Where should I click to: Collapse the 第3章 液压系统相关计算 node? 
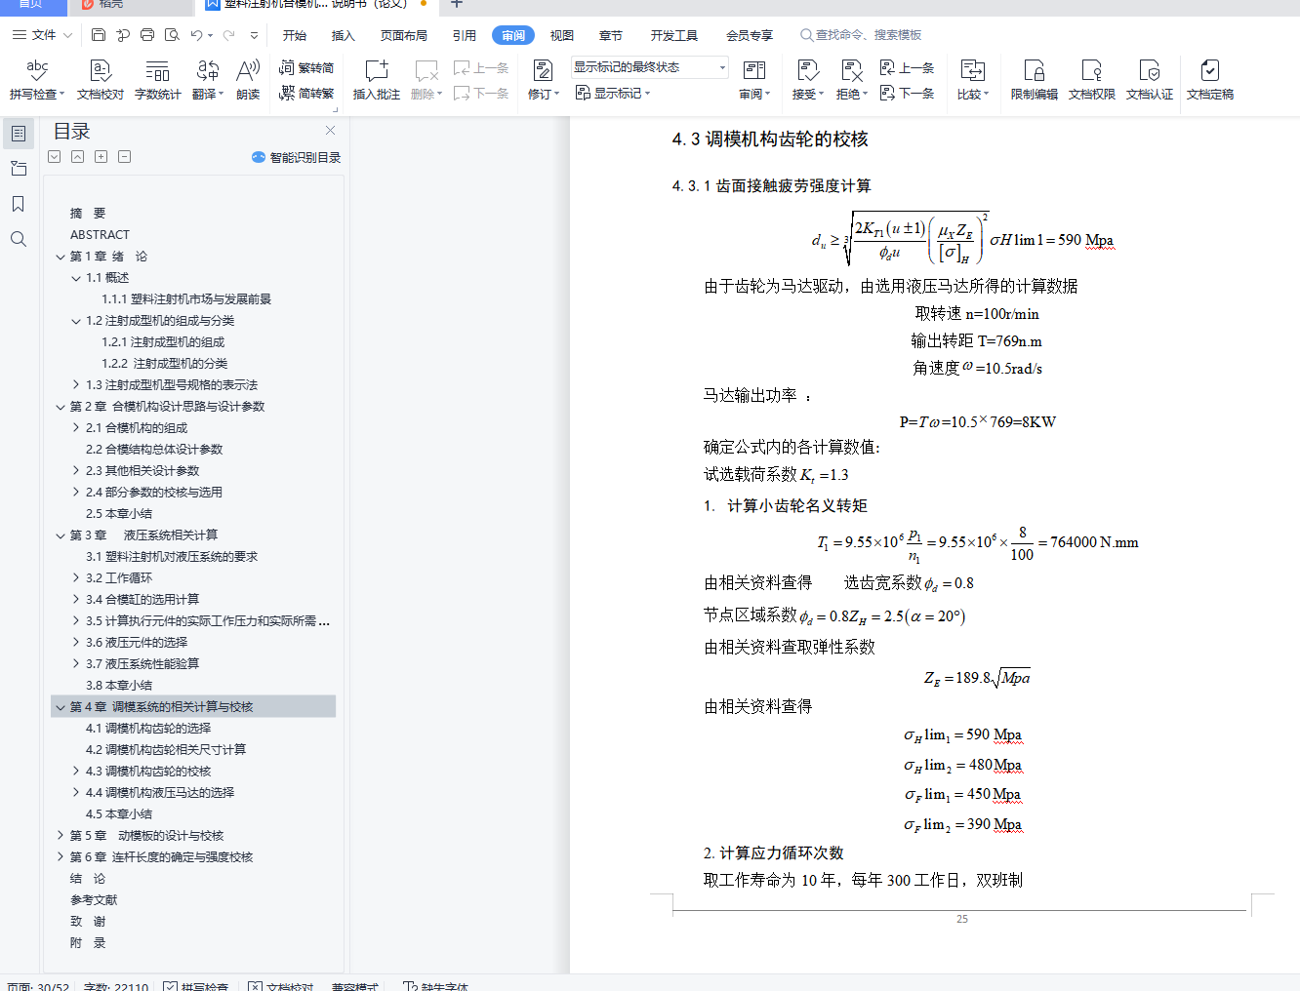click(61, 535)
